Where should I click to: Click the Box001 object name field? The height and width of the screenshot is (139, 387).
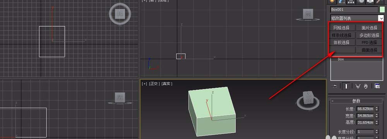coord(354,10)
